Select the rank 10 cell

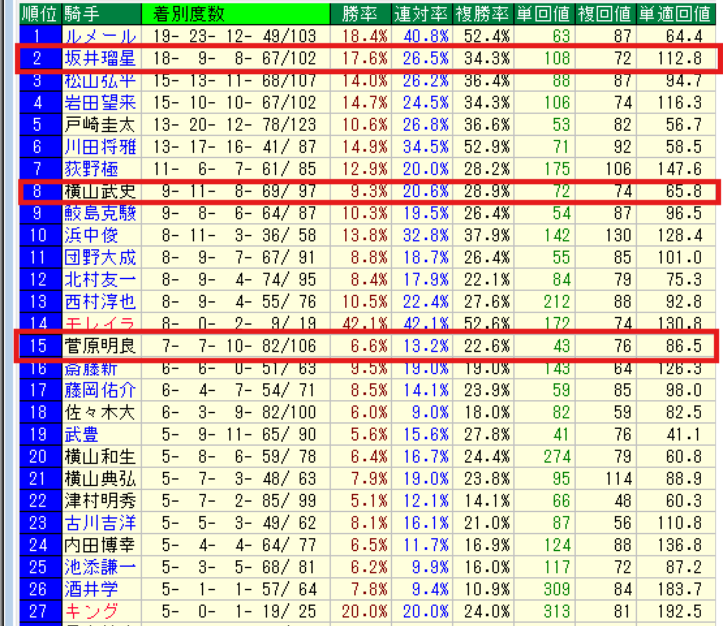tap(40, 236)
